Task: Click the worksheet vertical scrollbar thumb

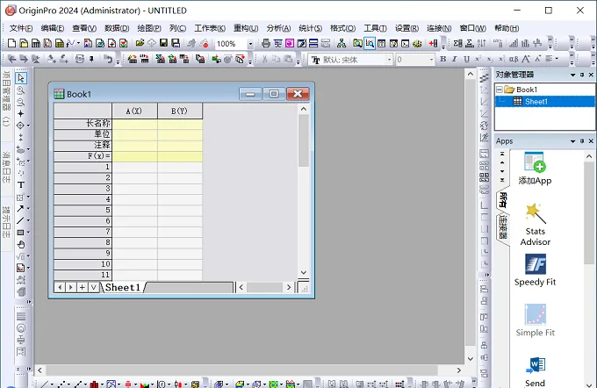Action: click(x=304, y=140)
